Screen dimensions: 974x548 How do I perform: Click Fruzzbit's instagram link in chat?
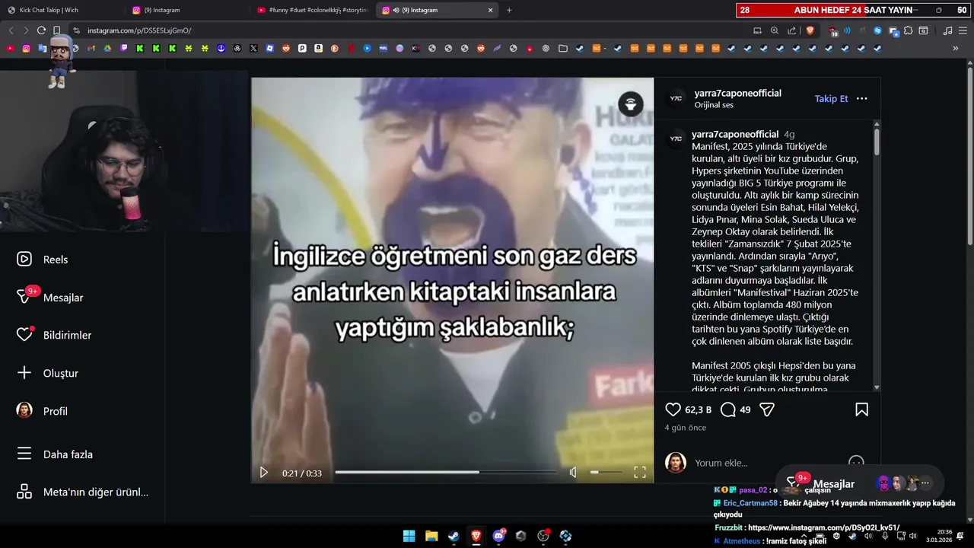coord(824,527)
